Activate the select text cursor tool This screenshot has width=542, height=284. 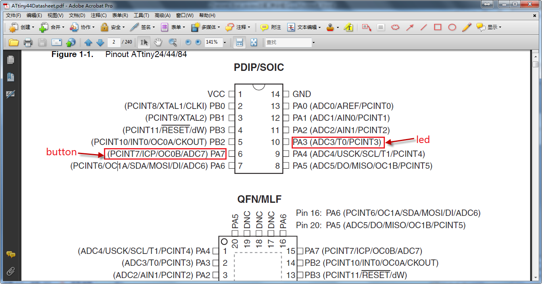[144, 42]
